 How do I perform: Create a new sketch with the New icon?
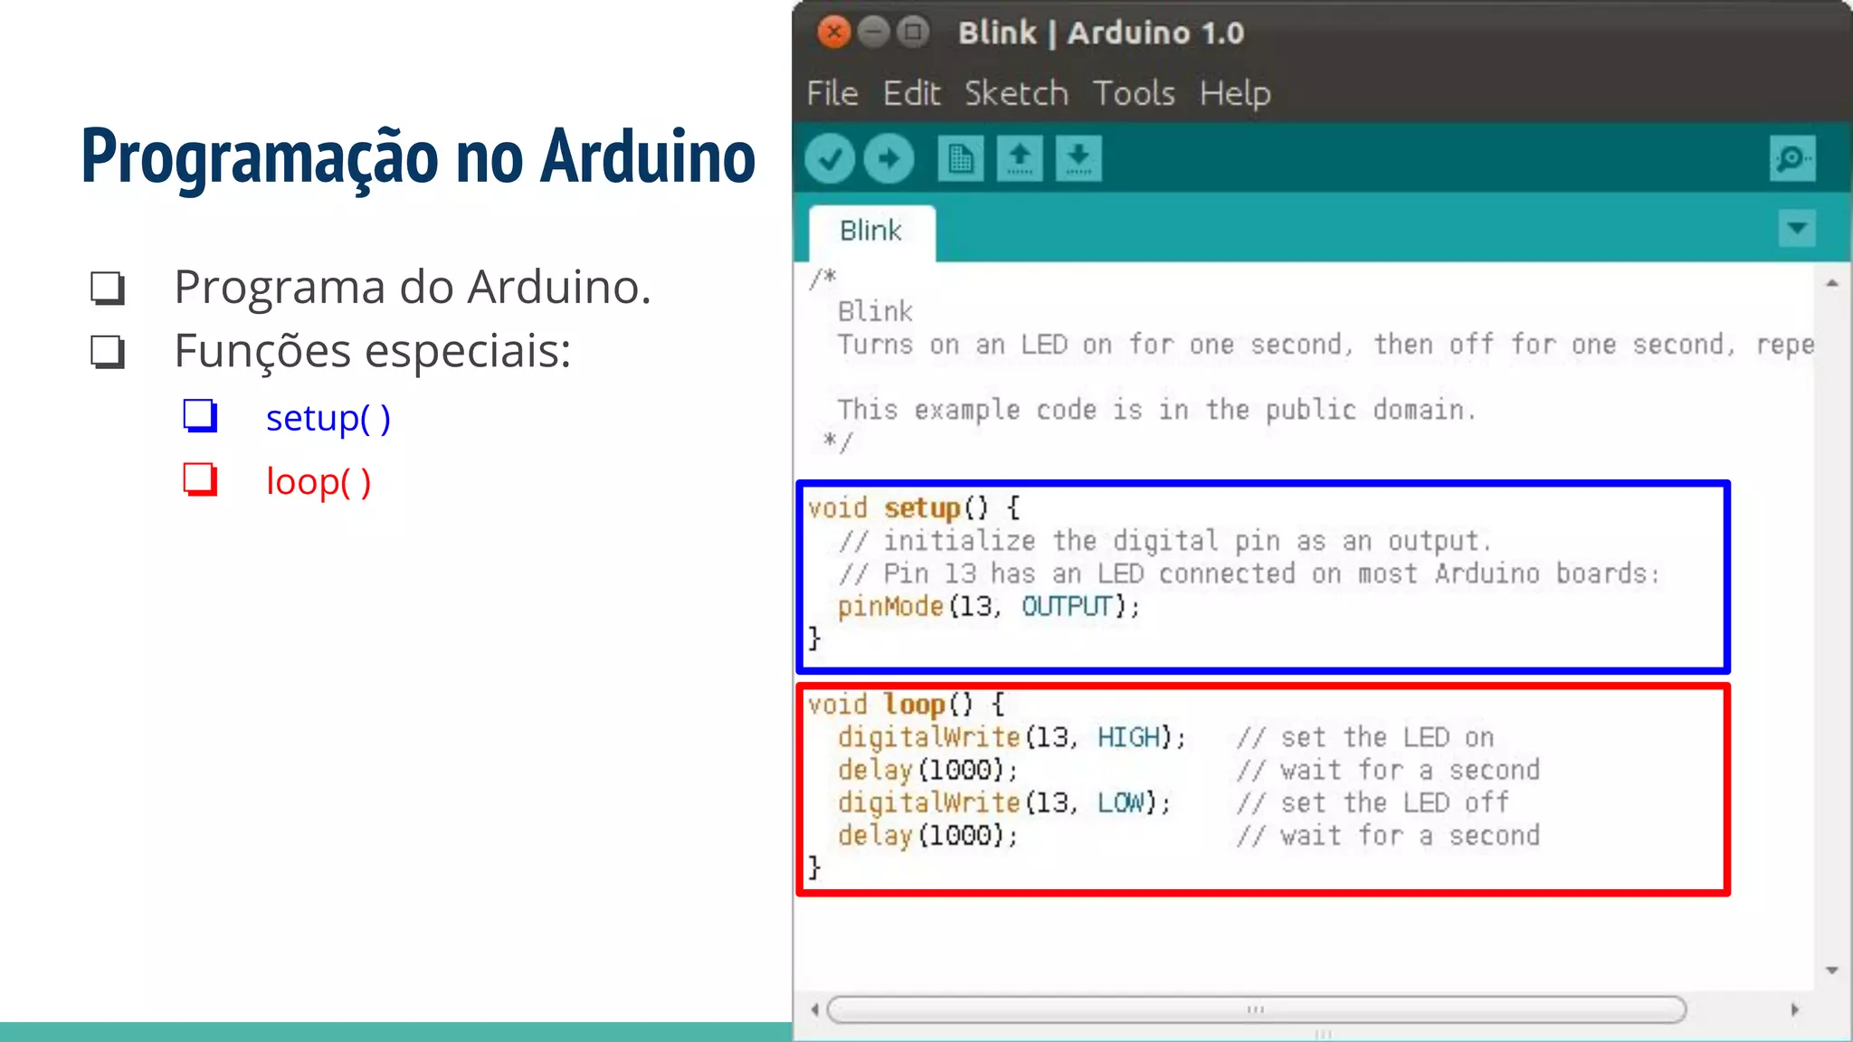tap(960, 159)
